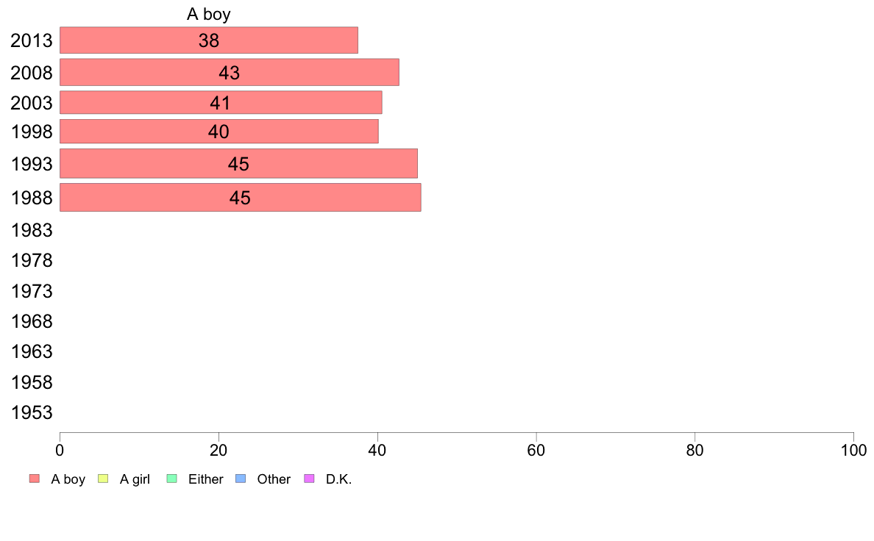
Task: Select the 2008 bar showing 43
Action: [229, 72]
